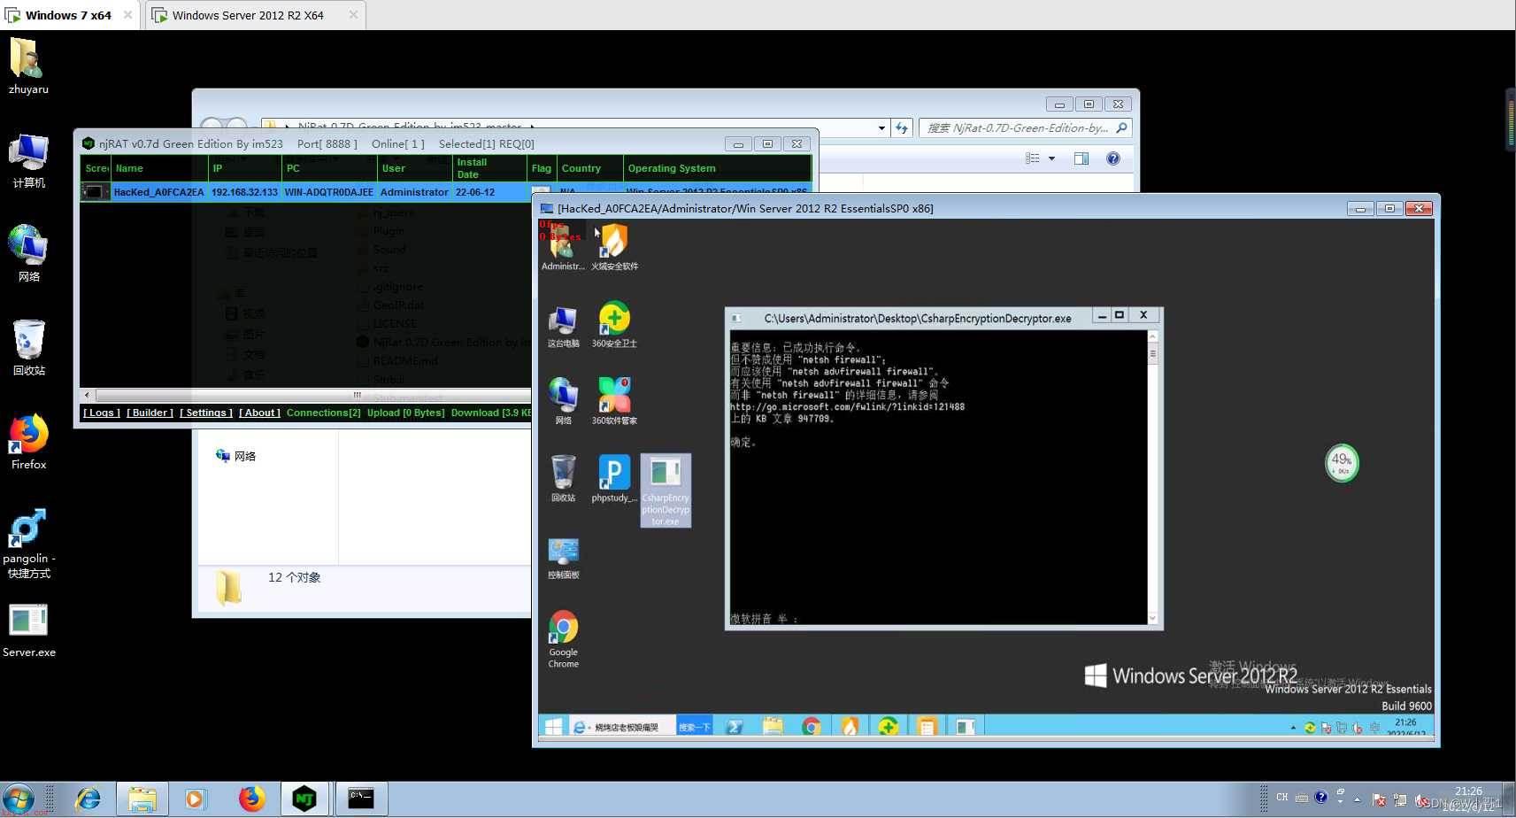Expand the Explorer address bar history dropdown

pos(881,128)
